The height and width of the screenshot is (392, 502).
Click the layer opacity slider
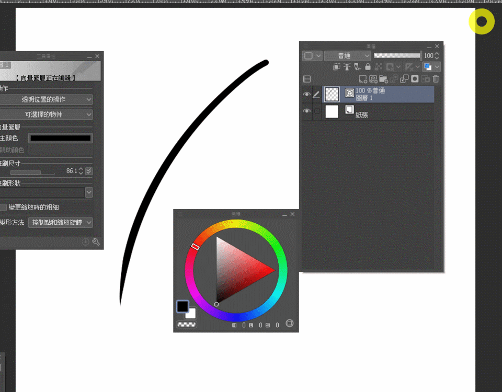pos(397,56)
